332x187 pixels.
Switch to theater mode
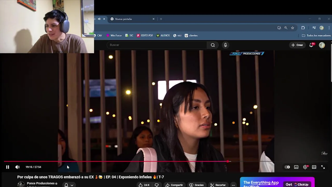tap(314, 167)
